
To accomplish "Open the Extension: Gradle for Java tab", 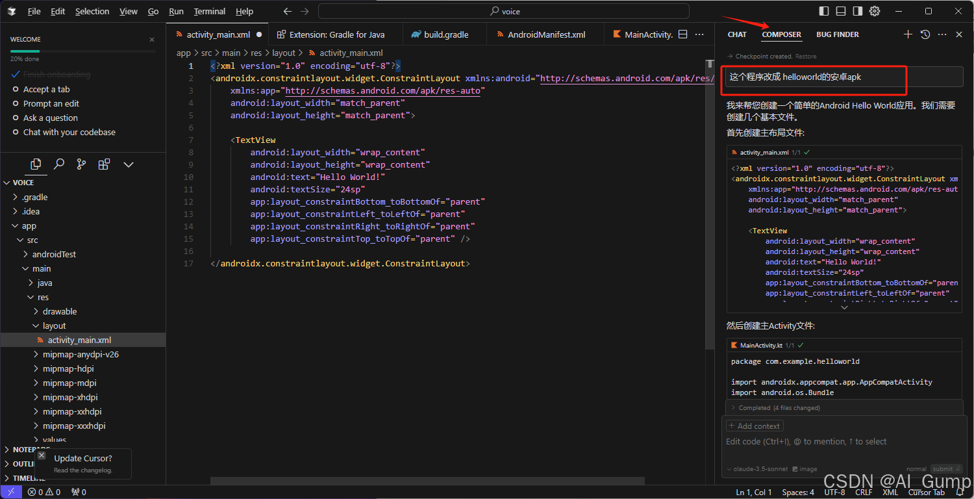I will click(x=336, y=34).
